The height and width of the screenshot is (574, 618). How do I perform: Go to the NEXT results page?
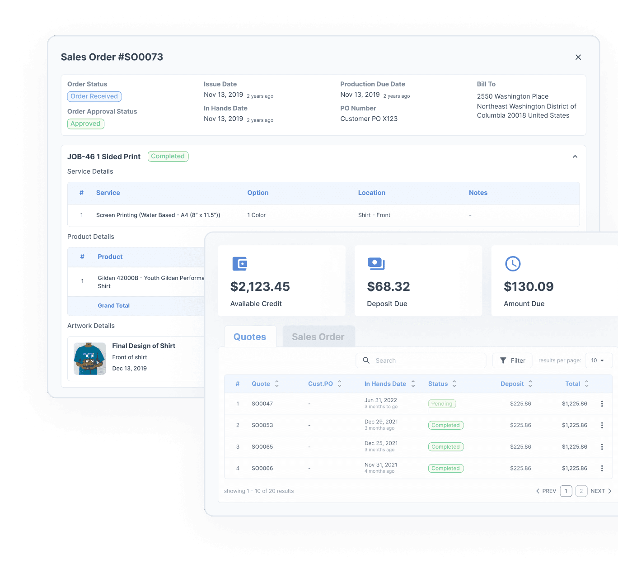click(x=599, y=491)
